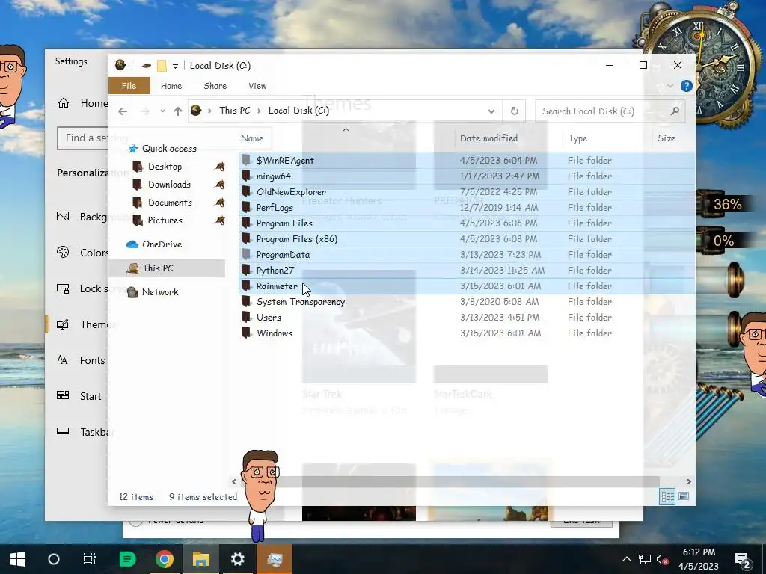Click the Explorer Help question mark icon
The width and height of the screenshot is (766, 574).
[687, 86]
